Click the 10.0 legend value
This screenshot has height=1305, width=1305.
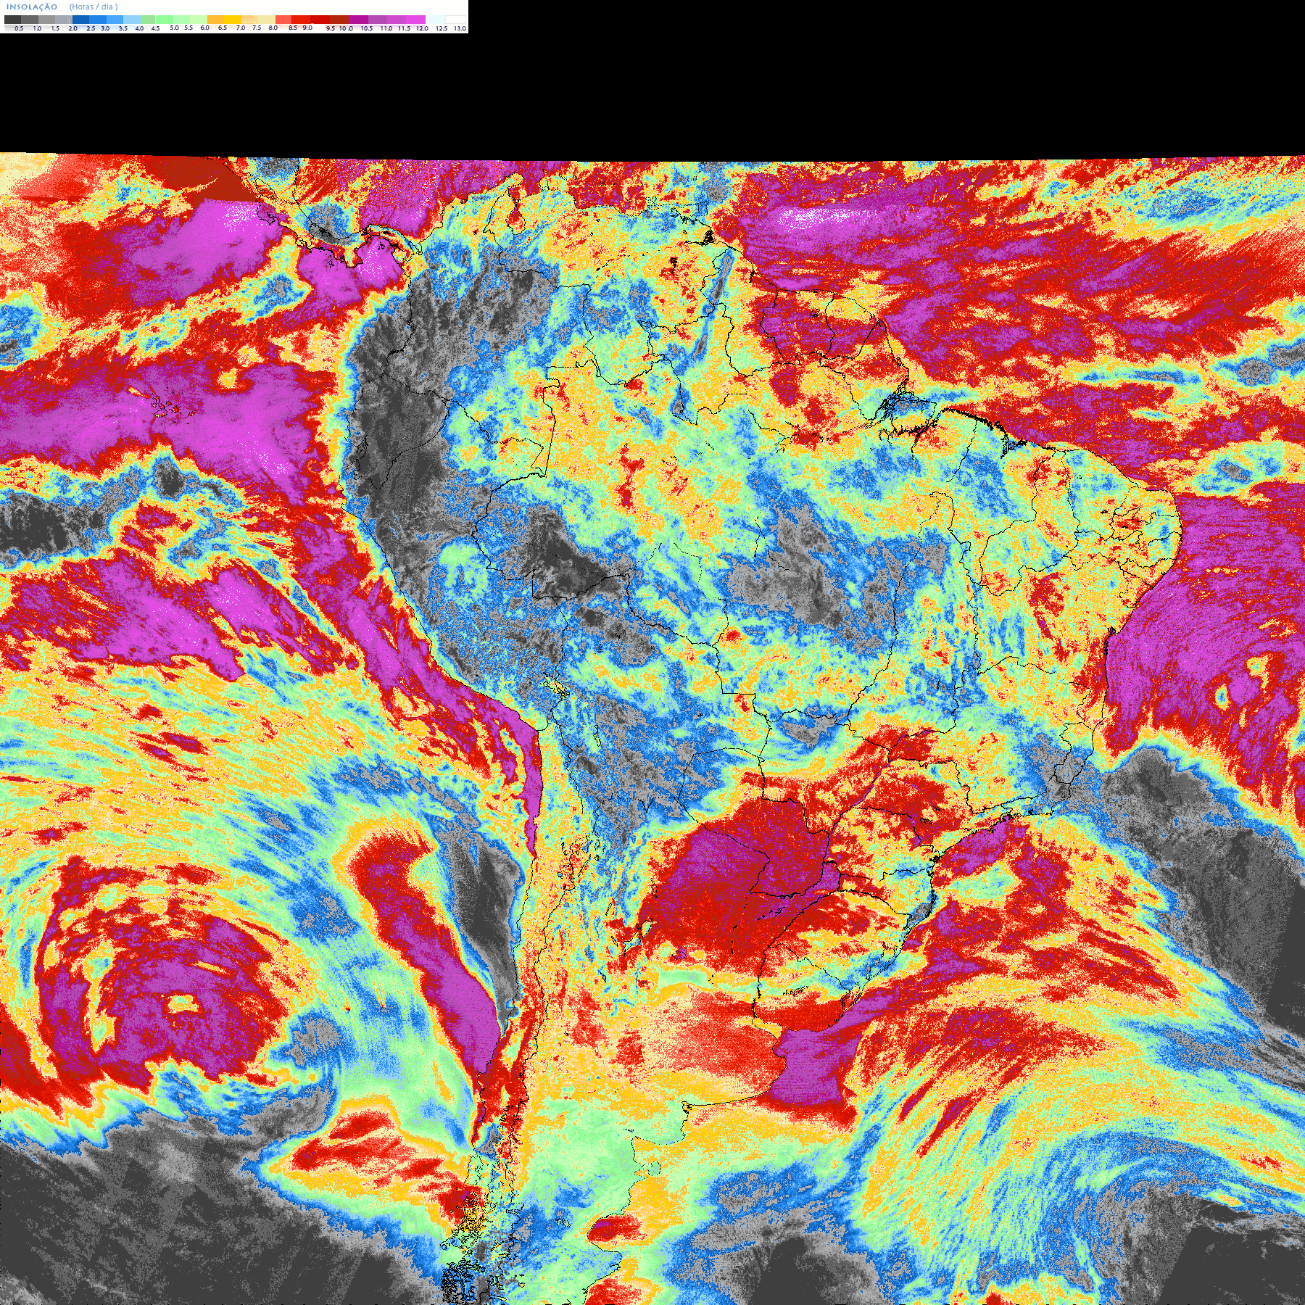(x=347, y=28)
